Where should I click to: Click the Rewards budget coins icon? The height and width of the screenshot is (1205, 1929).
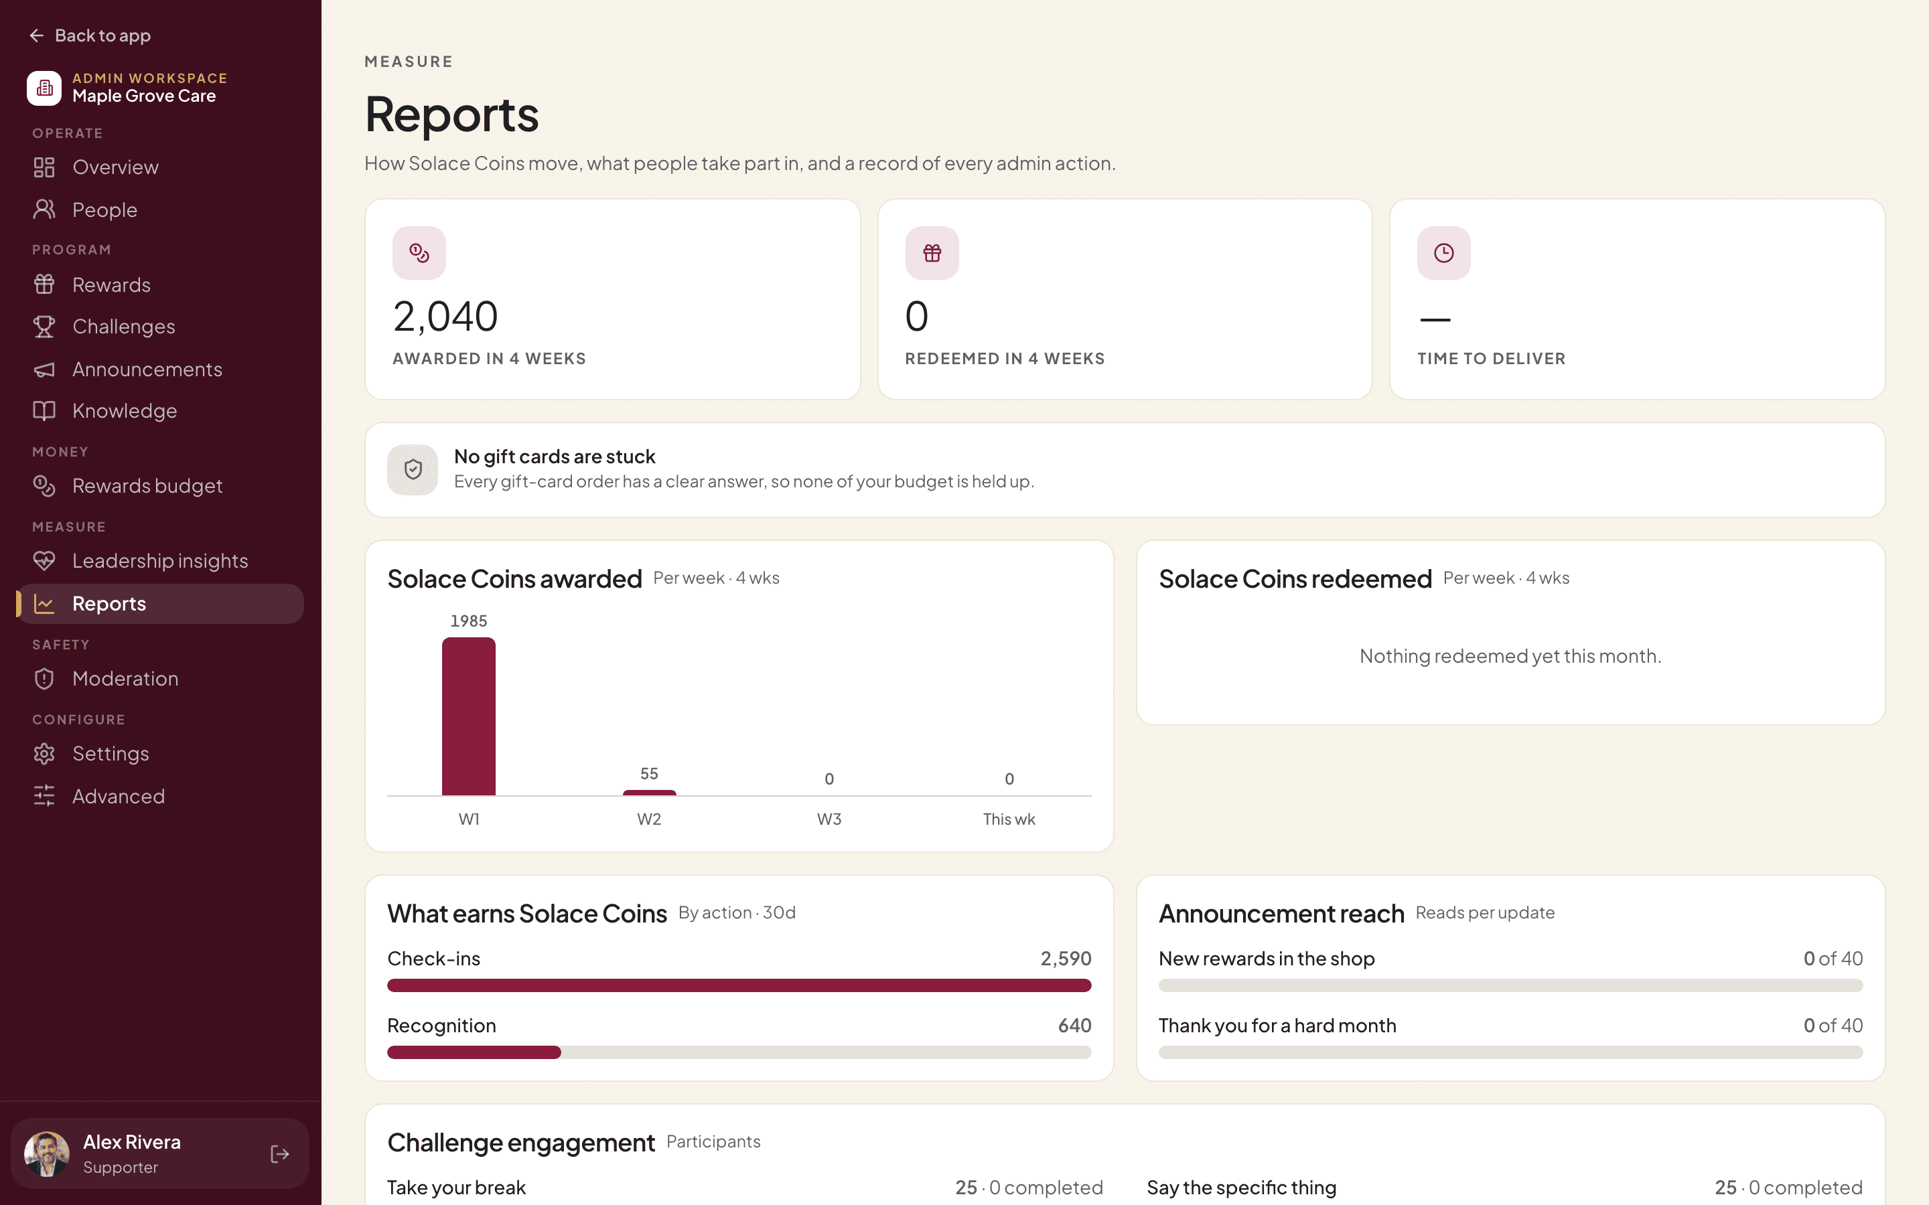pyautogui.click(x=44, y=485)
